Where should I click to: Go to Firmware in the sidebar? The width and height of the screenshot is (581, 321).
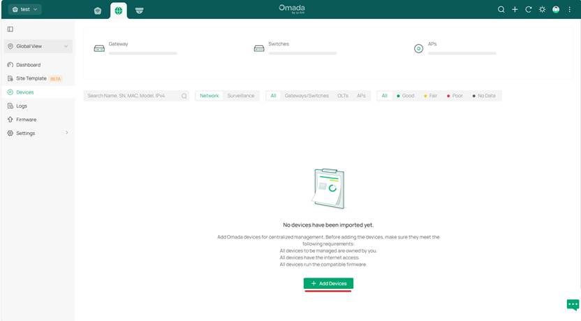(x=26, y=120)
